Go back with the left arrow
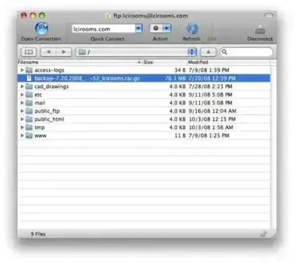Viewport: 294px width, 262px height. click(x=48, y=52)
